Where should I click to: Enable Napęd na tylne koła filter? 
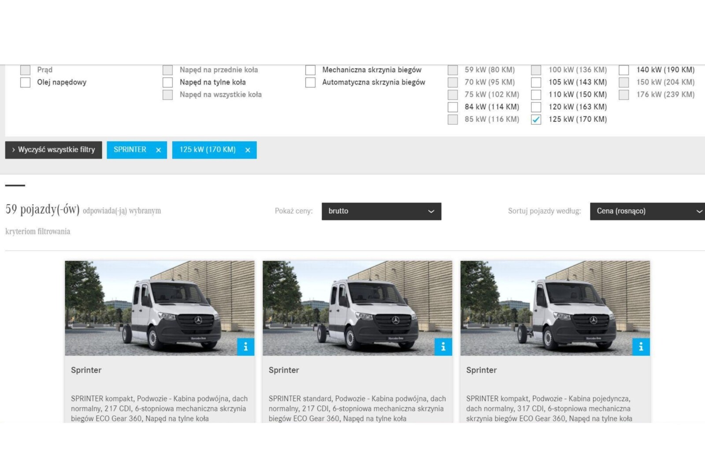click(x=168, y=82)
